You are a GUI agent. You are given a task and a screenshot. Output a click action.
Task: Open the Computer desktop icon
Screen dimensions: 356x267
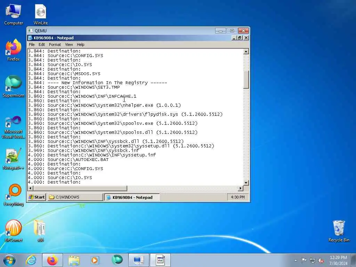pyautogui.click(x=14, y=15)
